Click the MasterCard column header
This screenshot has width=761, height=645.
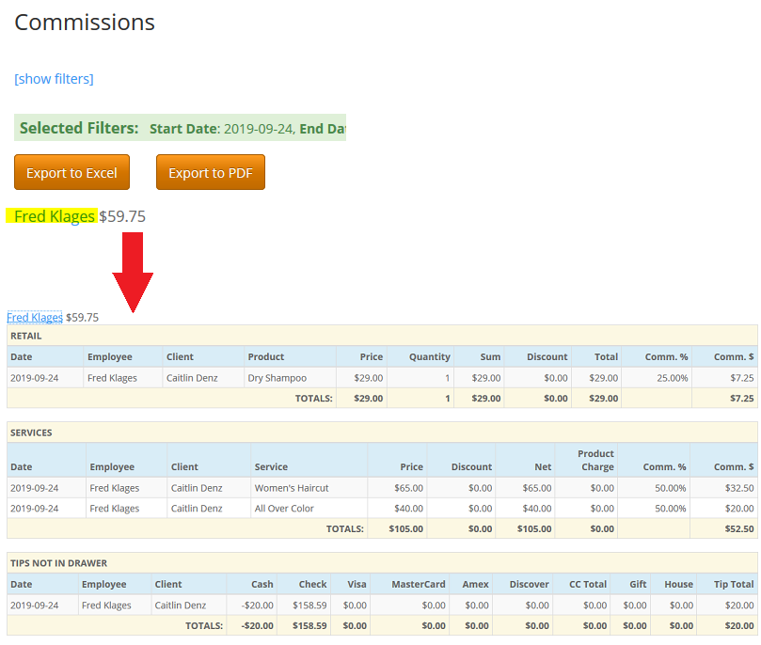point(420,585)
